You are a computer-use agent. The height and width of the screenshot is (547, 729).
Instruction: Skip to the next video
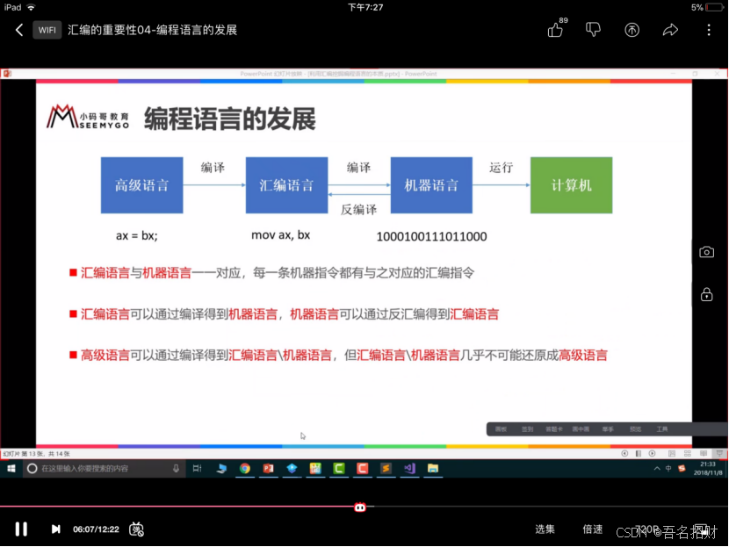pyautogui.click(x=55, y=529)
